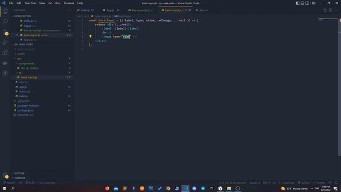Open the Terminal menu
341x192 pixels.
tap(69, 3)
